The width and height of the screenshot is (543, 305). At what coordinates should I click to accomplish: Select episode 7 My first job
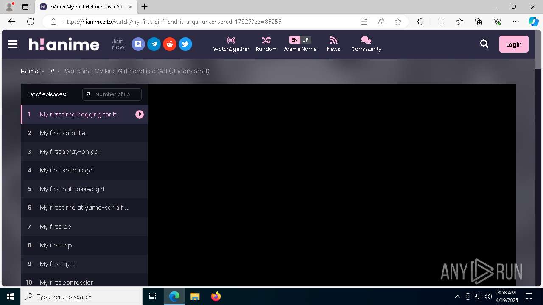pyautogui.click(x=84, y=227)
